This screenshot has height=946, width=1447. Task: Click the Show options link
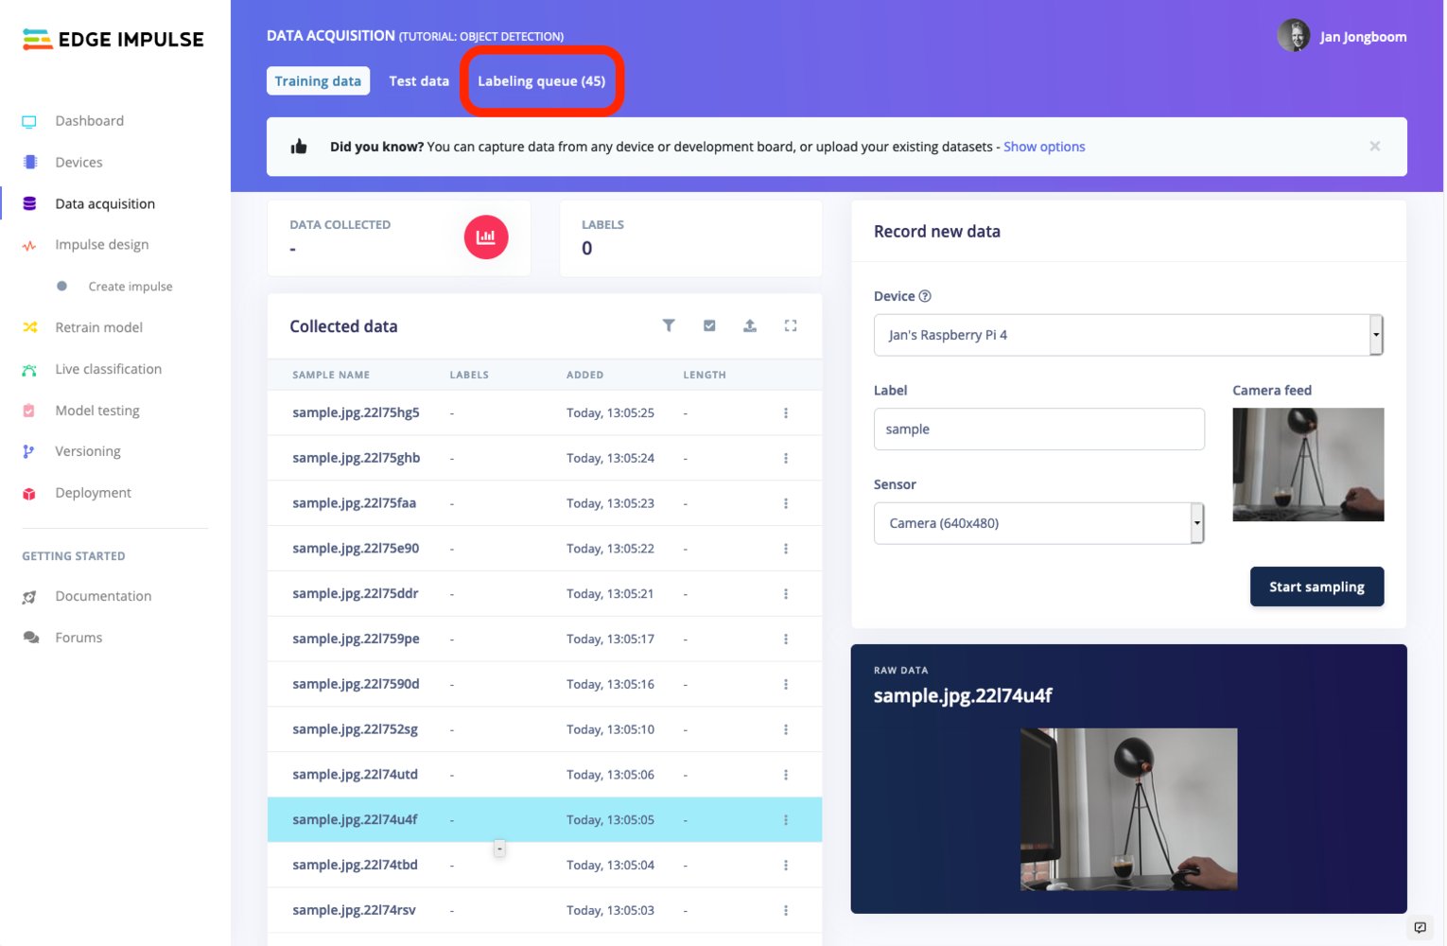point(1044,147)
